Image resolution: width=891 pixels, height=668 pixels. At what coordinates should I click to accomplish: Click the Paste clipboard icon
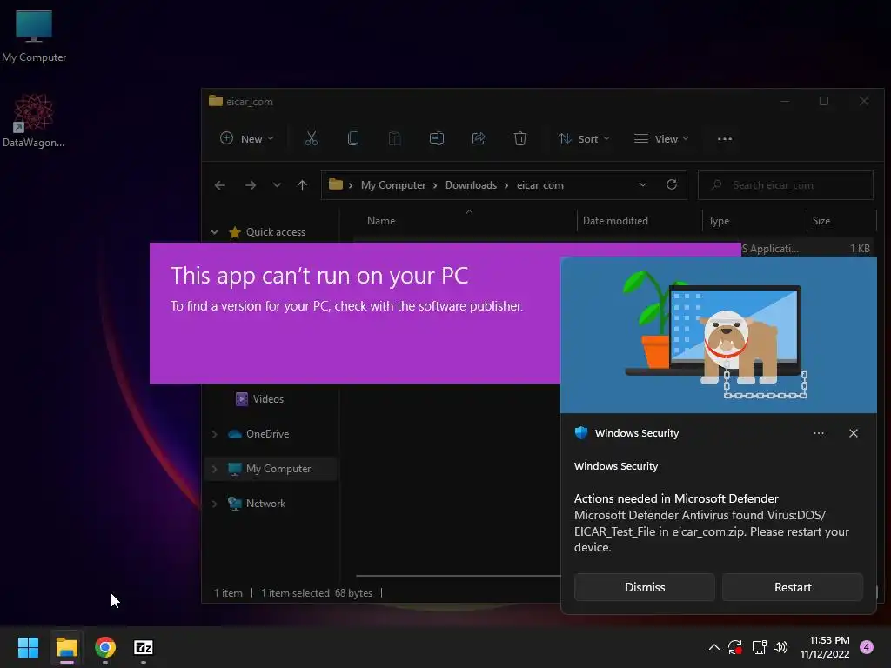coord(394,138)
